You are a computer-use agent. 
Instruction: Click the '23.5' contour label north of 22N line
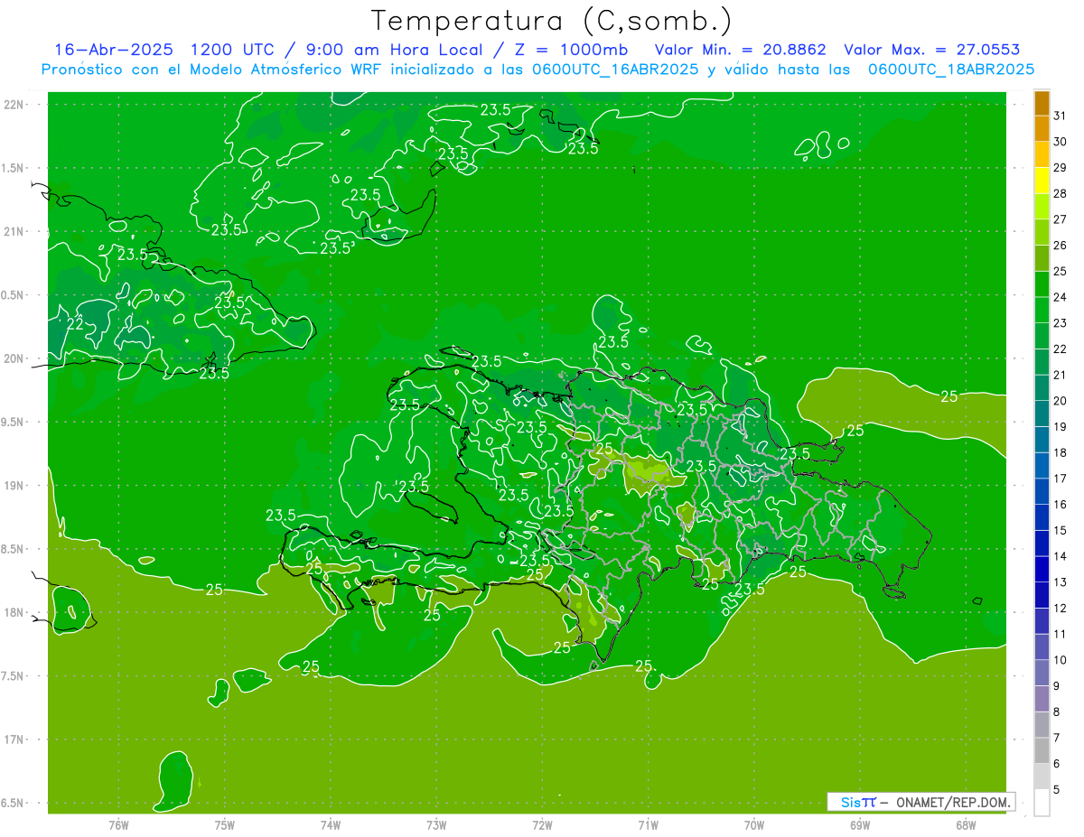(x=495, y=109)
